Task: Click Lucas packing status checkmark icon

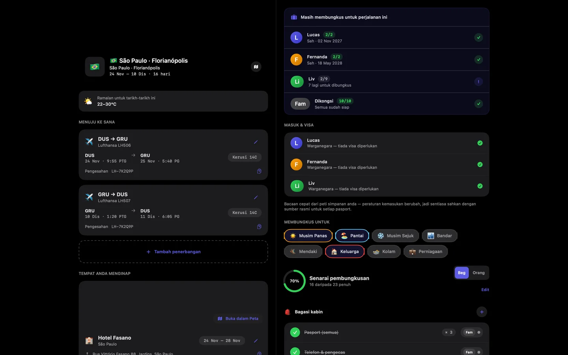Action: point(478,37)
